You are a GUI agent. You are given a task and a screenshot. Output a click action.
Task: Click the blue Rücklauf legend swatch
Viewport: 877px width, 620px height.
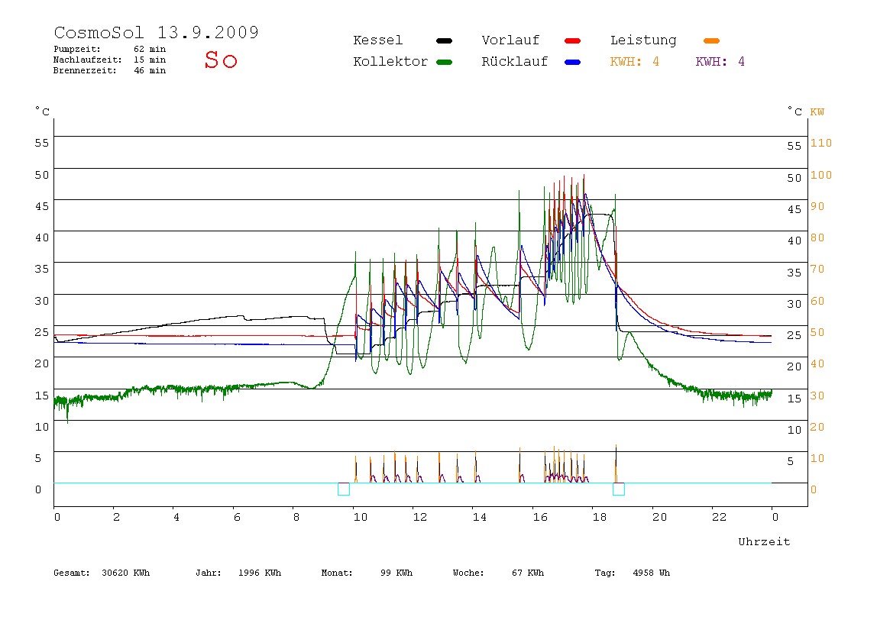click(573, 62)
